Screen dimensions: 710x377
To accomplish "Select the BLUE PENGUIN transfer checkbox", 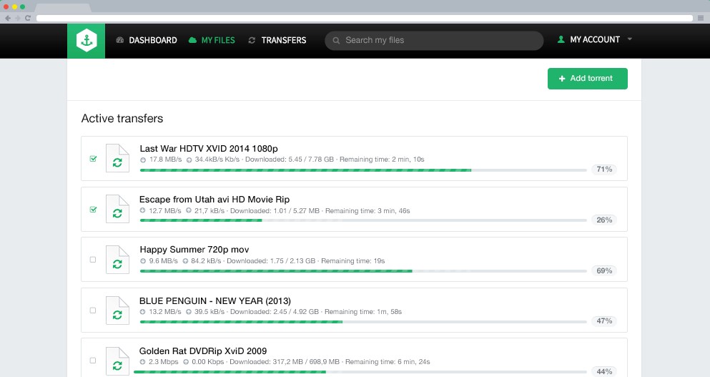I will click(93, 310).
